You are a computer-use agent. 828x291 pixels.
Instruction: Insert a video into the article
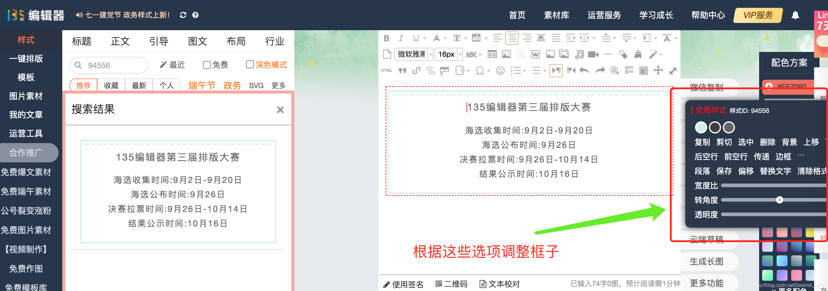(x=593, y=54)
